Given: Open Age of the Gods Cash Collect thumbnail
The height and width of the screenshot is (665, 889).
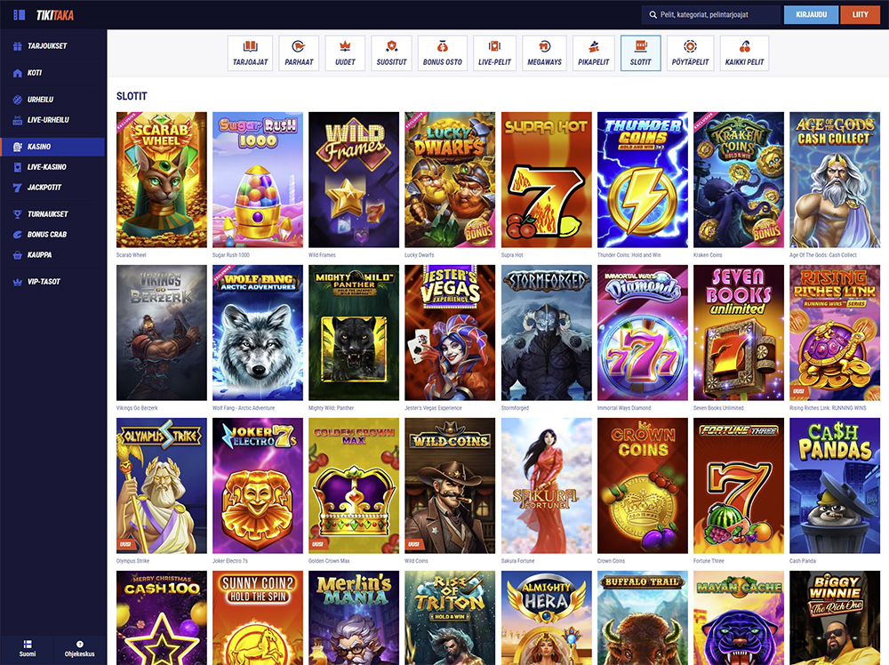Looking at the screenshot, I should click(835, 180).
